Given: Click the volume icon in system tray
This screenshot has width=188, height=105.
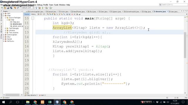Looking at the screenshot, I should 168,102.
